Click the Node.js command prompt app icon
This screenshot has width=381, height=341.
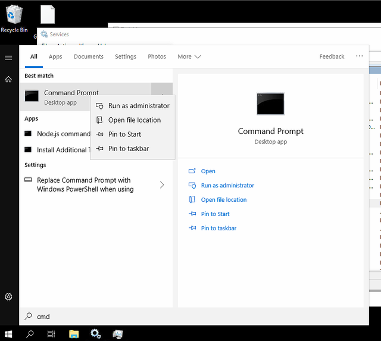(x=28, y=133)
